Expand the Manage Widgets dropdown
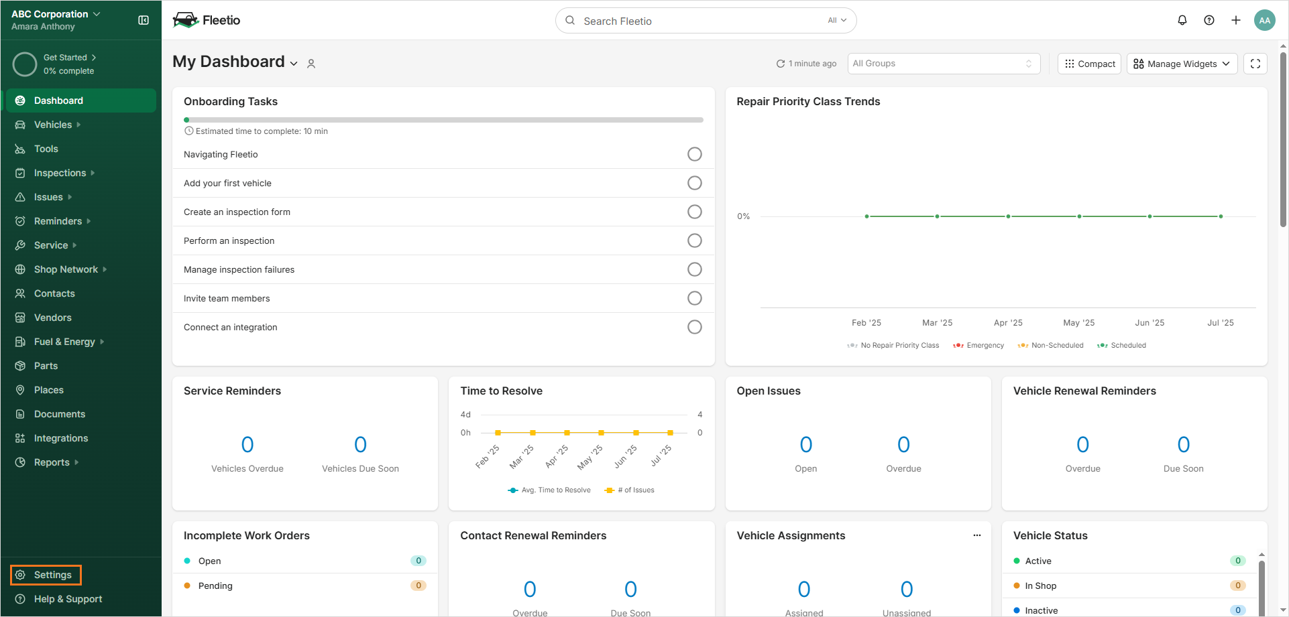The width and height of the screenshot is (1289, 617). (1181, 64)
